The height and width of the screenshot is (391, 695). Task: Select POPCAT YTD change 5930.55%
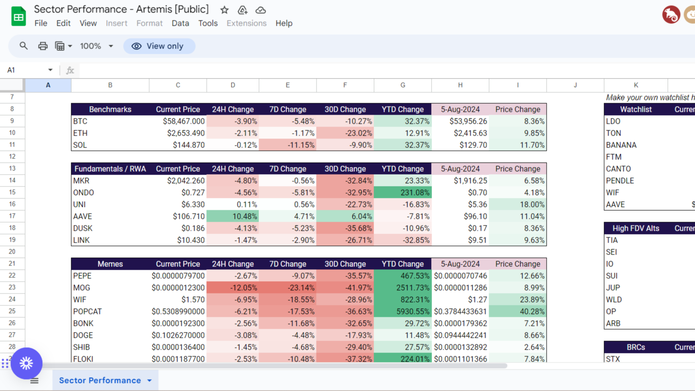[x=403, y=312]
